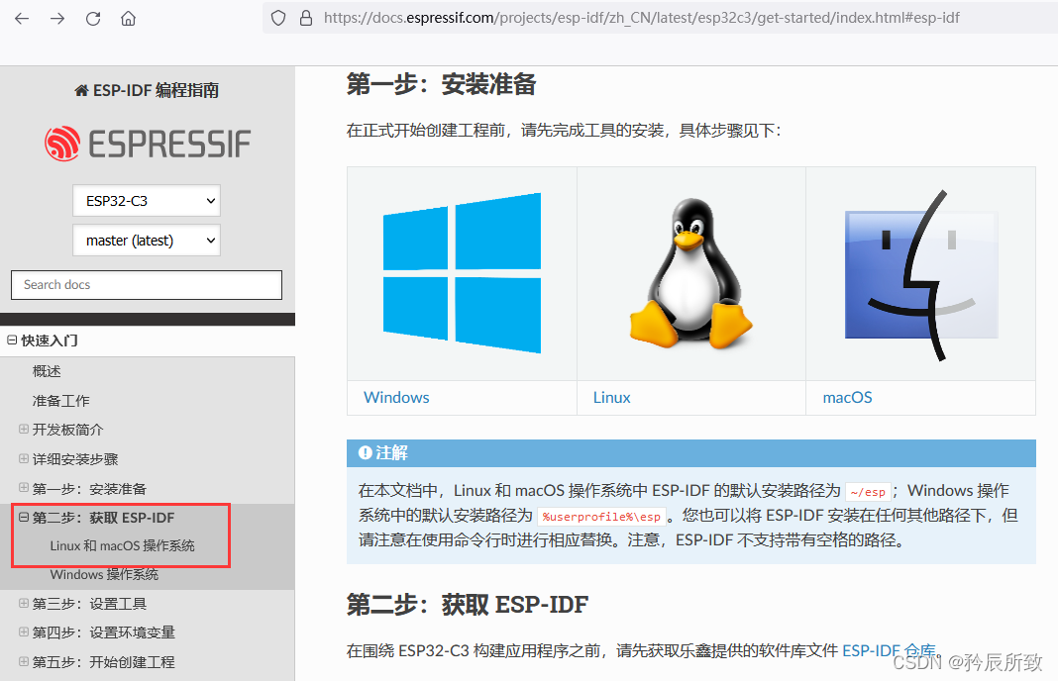The image size is (1058, 681).
Task: Expand the 详细安装步骤 tree node
Action: point(24,458)
